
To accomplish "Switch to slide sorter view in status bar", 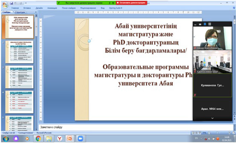I will coord(197,133).
